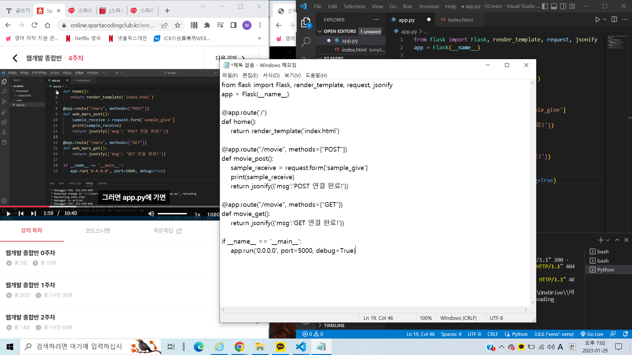
Task: Open Chrome tab search chevron
Action: tap(203, 7)
